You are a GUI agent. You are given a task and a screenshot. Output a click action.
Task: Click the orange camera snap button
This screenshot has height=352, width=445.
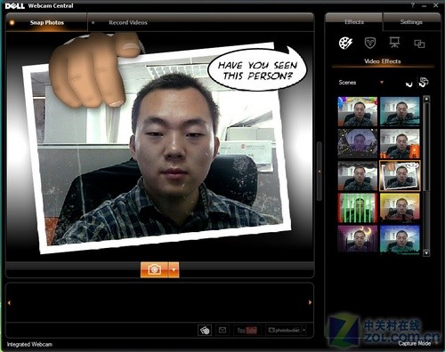tap(154, 269)
